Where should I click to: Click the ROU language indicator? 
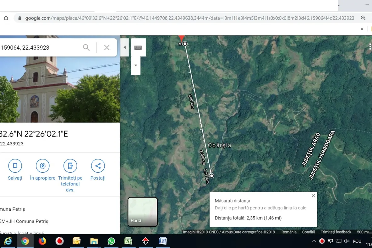pyautogui.click(x=357, y=241)
